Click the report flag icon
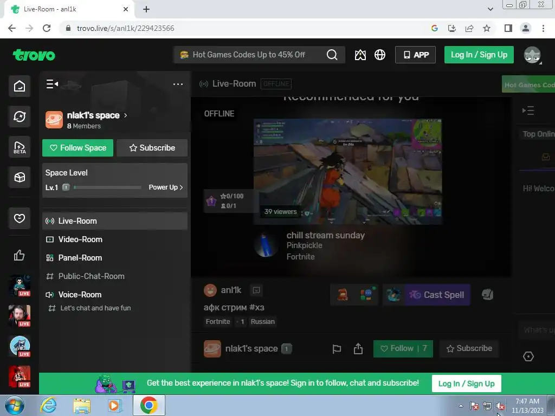555x416 pixels. click(x=337, y=349)
